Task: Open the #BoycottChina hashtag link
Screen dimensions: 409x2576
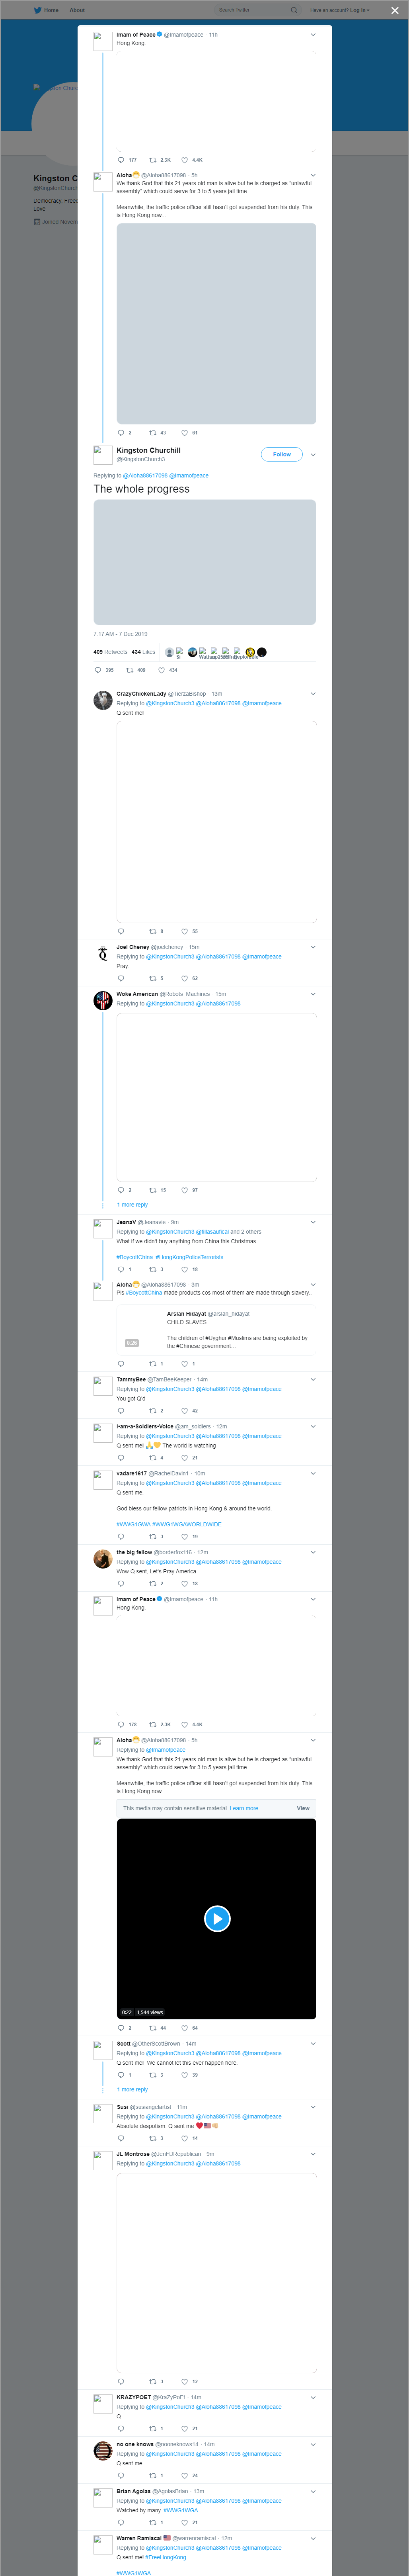Action: tap(135, 1257)
